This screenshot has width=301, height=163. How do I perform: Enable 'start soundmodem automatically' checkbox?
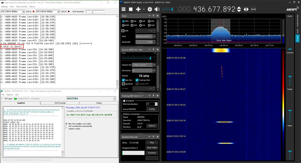click(x=66, y=126)
